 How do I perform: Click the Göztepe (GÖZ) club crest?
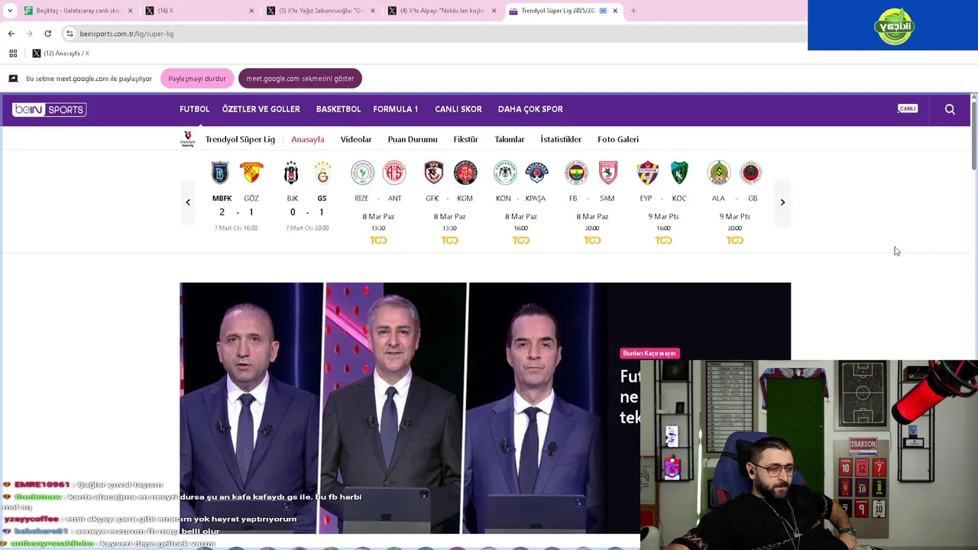pos(251,173)
